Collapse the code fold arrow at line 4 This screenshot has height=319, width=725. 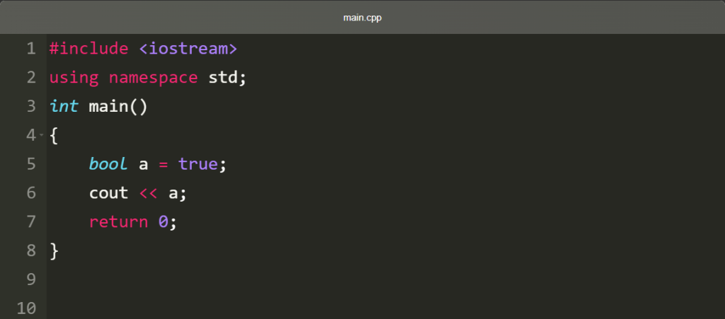point(42,135)
